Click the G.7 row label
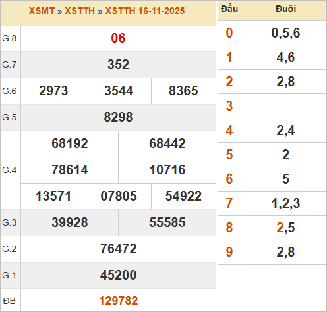The width and height of the screenshot is (327, 312). click(x=9, y=65)
